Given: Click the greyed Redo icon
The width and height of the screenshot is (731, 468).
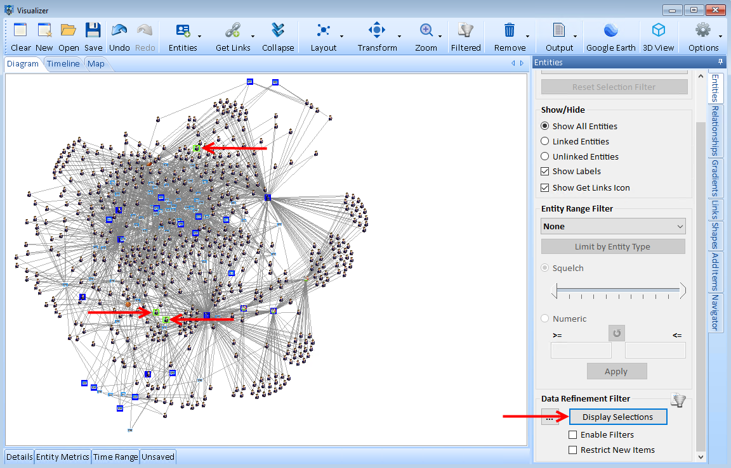Looking at the screenshot, I should (x=145, y=30).
